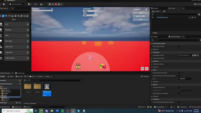Select the Cinematic clapperboard category in Place Actors

click(12, 16)
